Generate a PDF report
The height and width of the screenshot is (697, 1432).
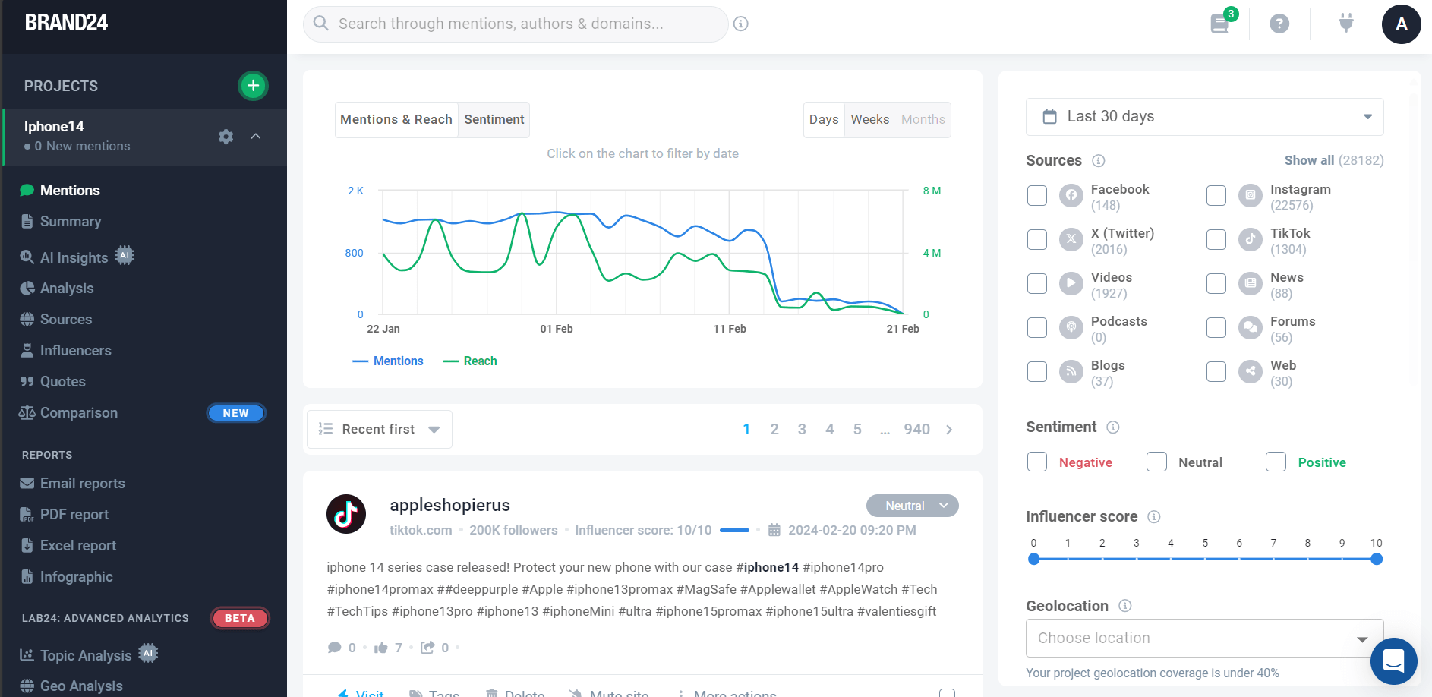point(74,514)
